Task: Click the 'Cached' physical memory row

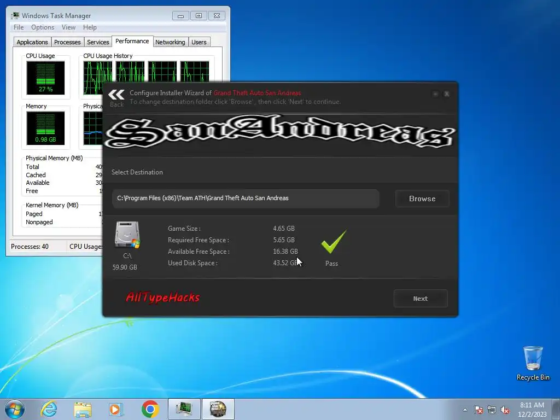Action: click(x=63, y=175)
